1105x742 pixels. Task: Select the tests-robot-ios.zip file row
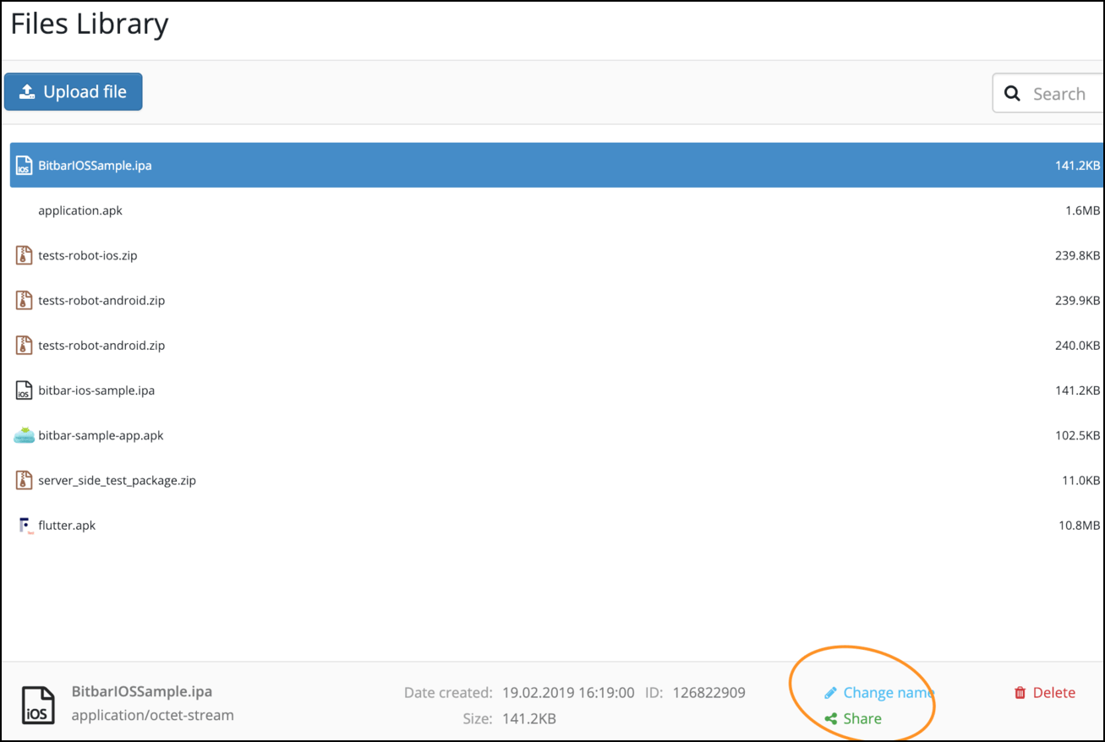point(88,255)
